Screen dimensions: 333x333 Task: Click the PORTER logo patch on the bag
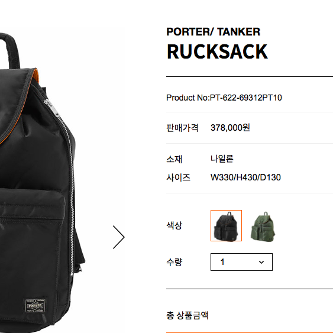coord(35,306)
